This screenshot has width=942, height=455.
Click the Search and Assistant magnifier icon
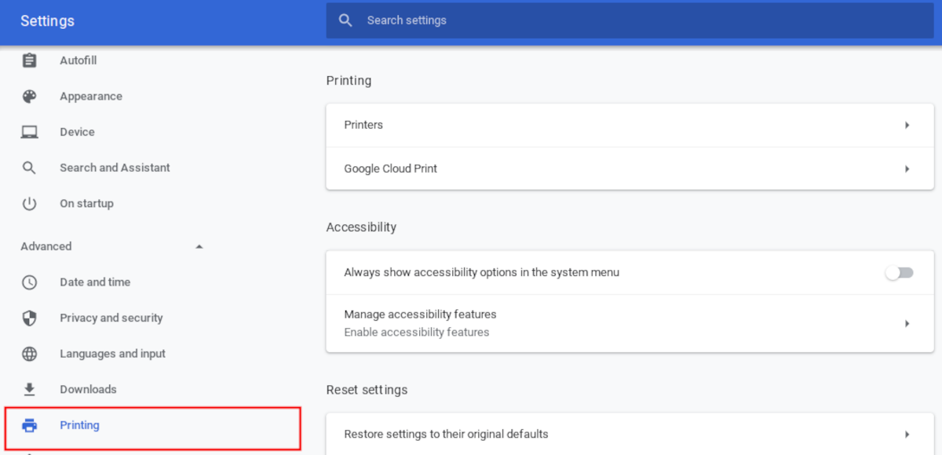[29, 167]
